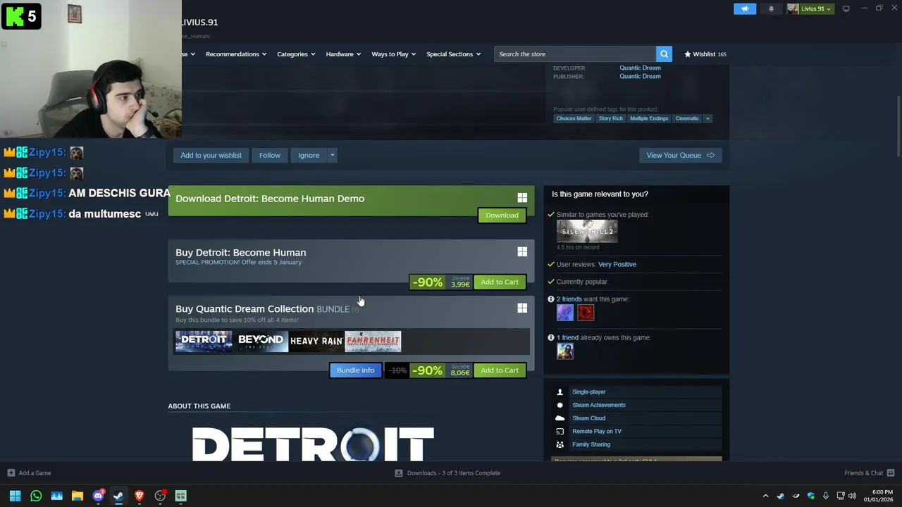Click the microphone tray icon
Image resolution: width=902 pixels, height=507 pixels.
click(x=825, y=496)
